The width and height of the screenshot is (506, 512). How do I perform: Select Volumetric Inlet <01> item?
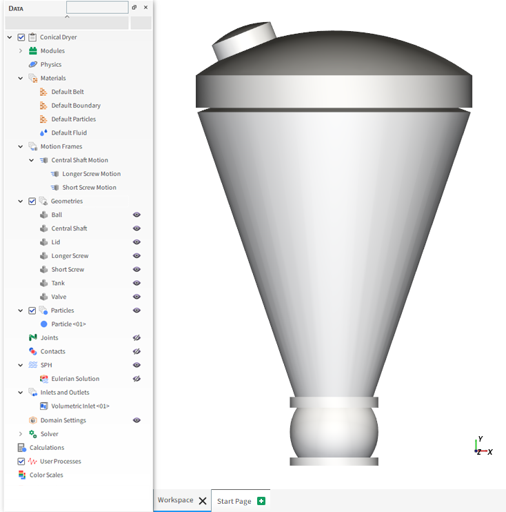[x=80, y=406]
